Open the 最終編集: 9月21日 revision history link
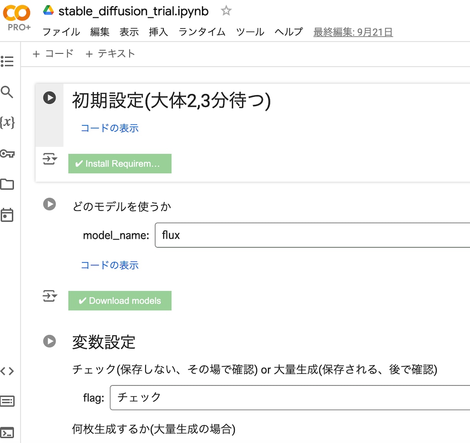 pyautogui.click(x=353, y=32)
